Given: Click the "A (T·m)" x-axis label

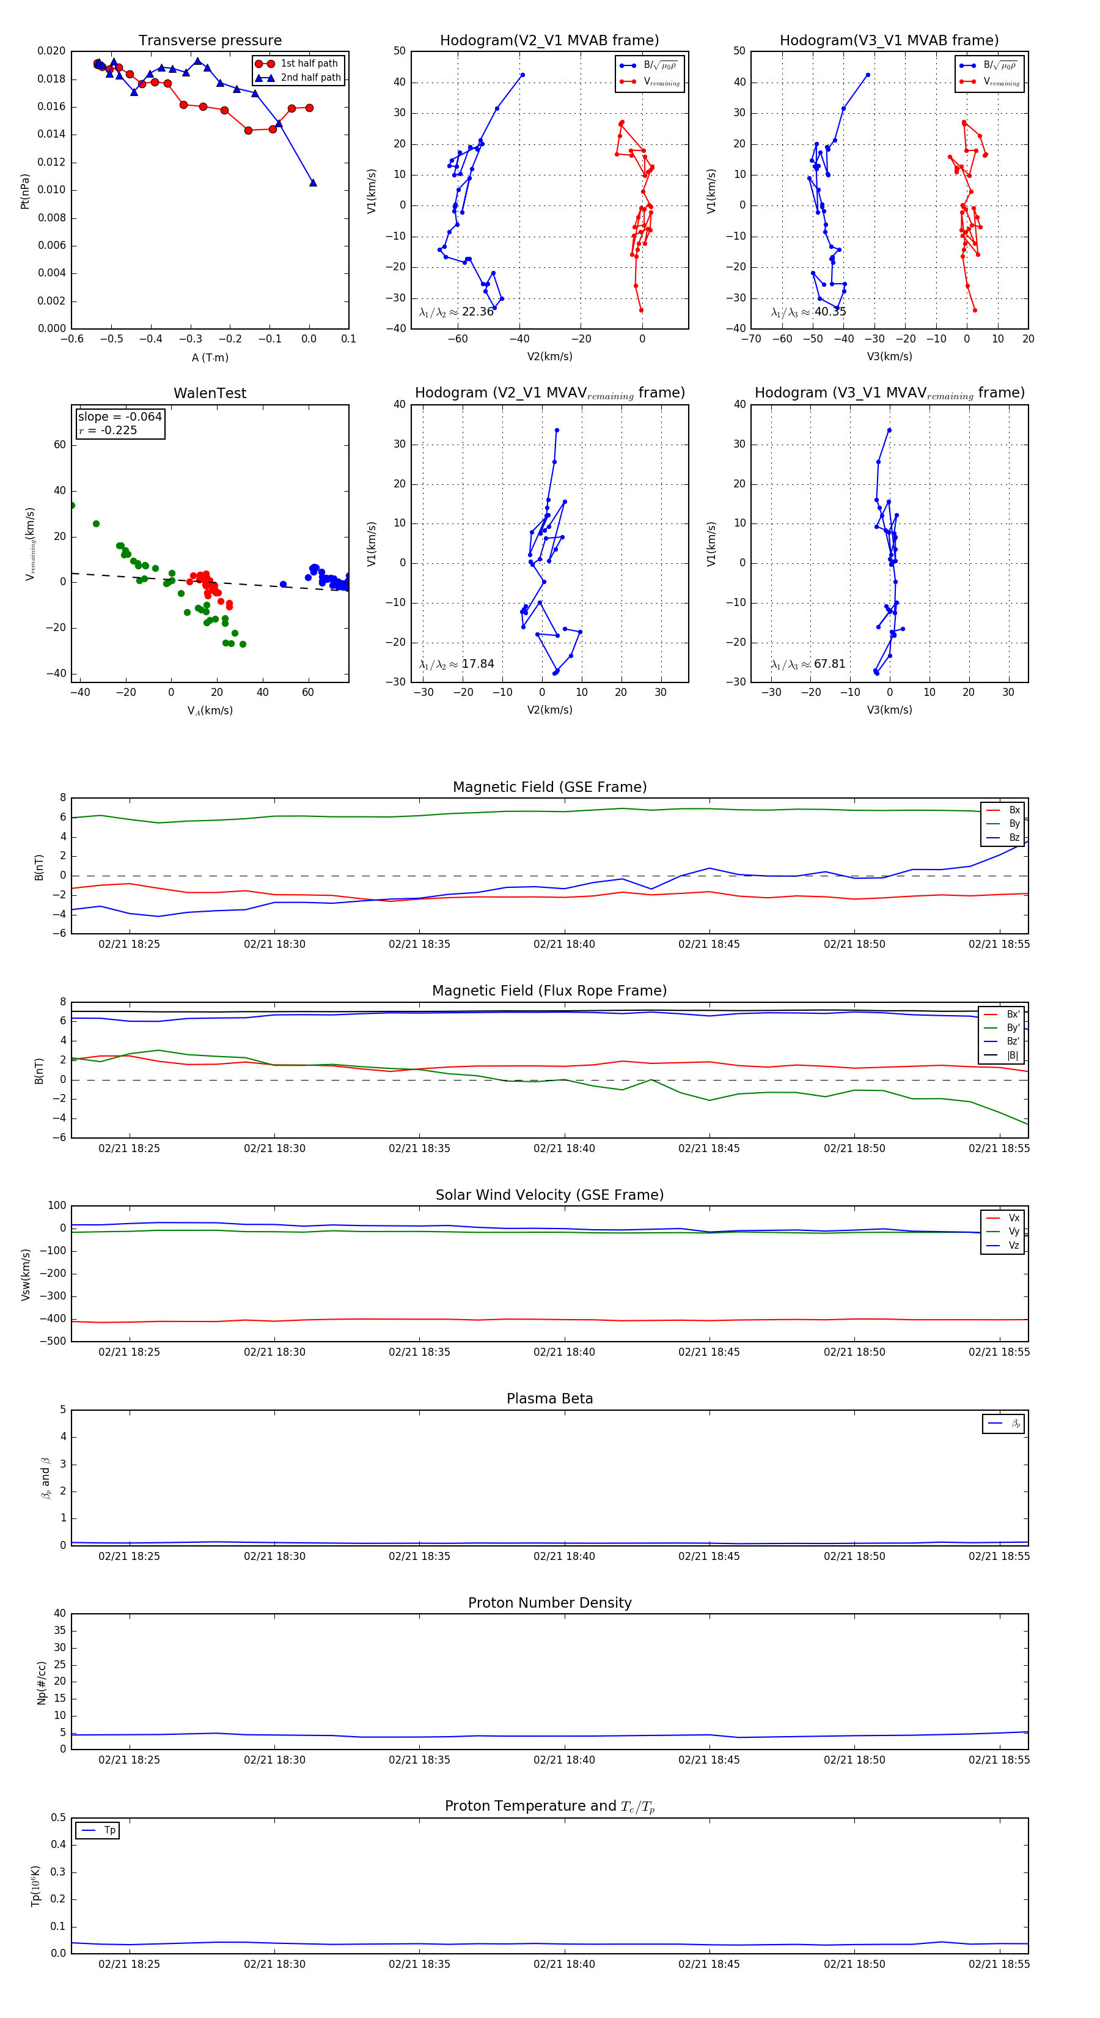Looking at the screenshot, I should 210,357.
